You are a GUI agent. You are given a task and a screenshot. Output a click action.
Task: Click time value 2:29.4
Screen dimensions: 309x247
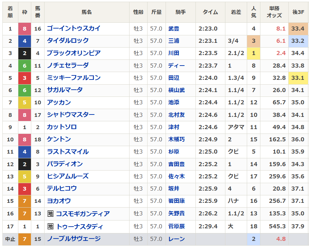click(208, 226)
